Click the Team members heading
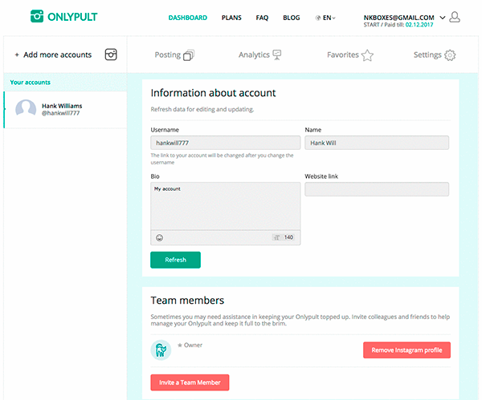 click(x=187, y=301)
